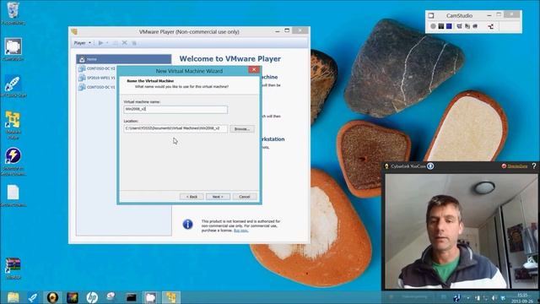Screen dimensions: 540x304
Task: Click the Back button in the wizard
Action: pyautogui.click(x=192, y=197)
